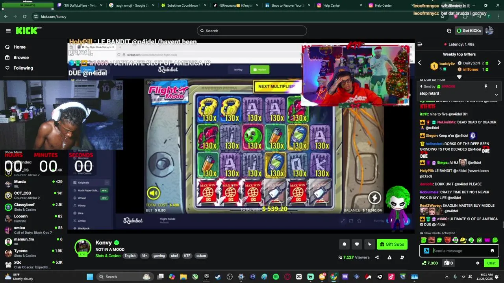
Task: Click the 7,127 Viewers count
Action: (x=354, y=257)
